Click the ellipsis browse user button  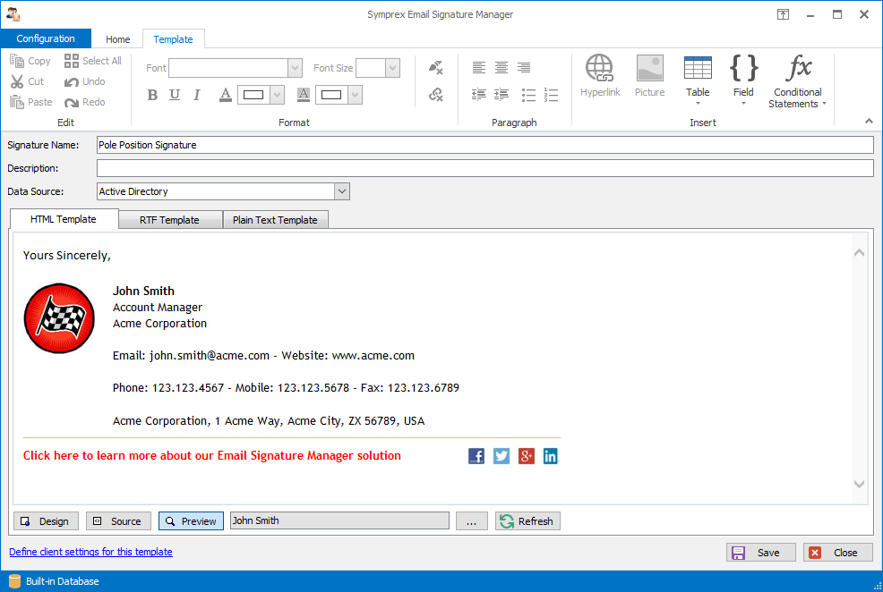point(471,521)
